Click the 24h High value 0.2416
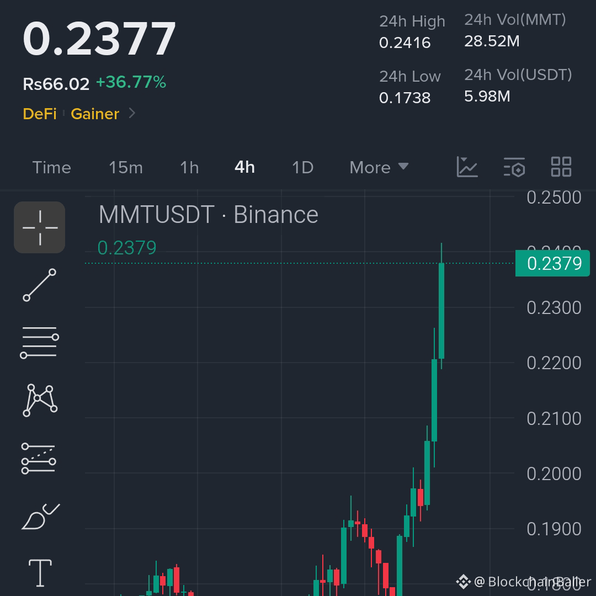Viewport: 596px width, 596px height. pyautogui.click(x=405, y=42)
